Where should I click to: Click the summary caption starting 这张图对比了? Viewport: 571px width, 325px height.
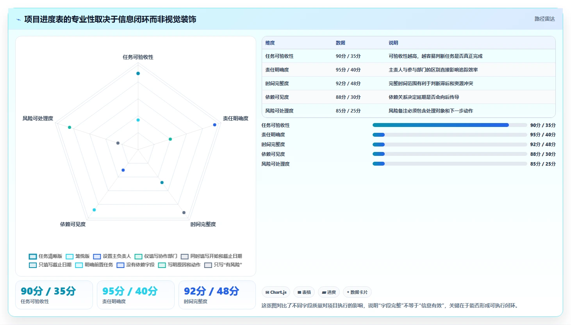tap(391, 305)
